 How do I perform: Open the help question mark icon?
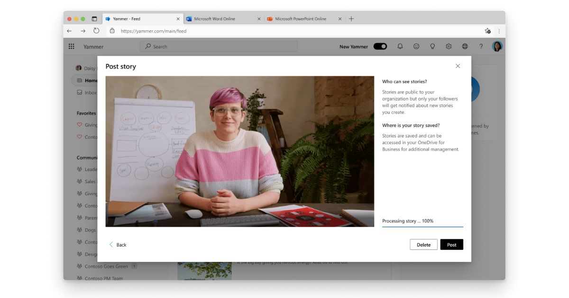click(x=481, y=46)
